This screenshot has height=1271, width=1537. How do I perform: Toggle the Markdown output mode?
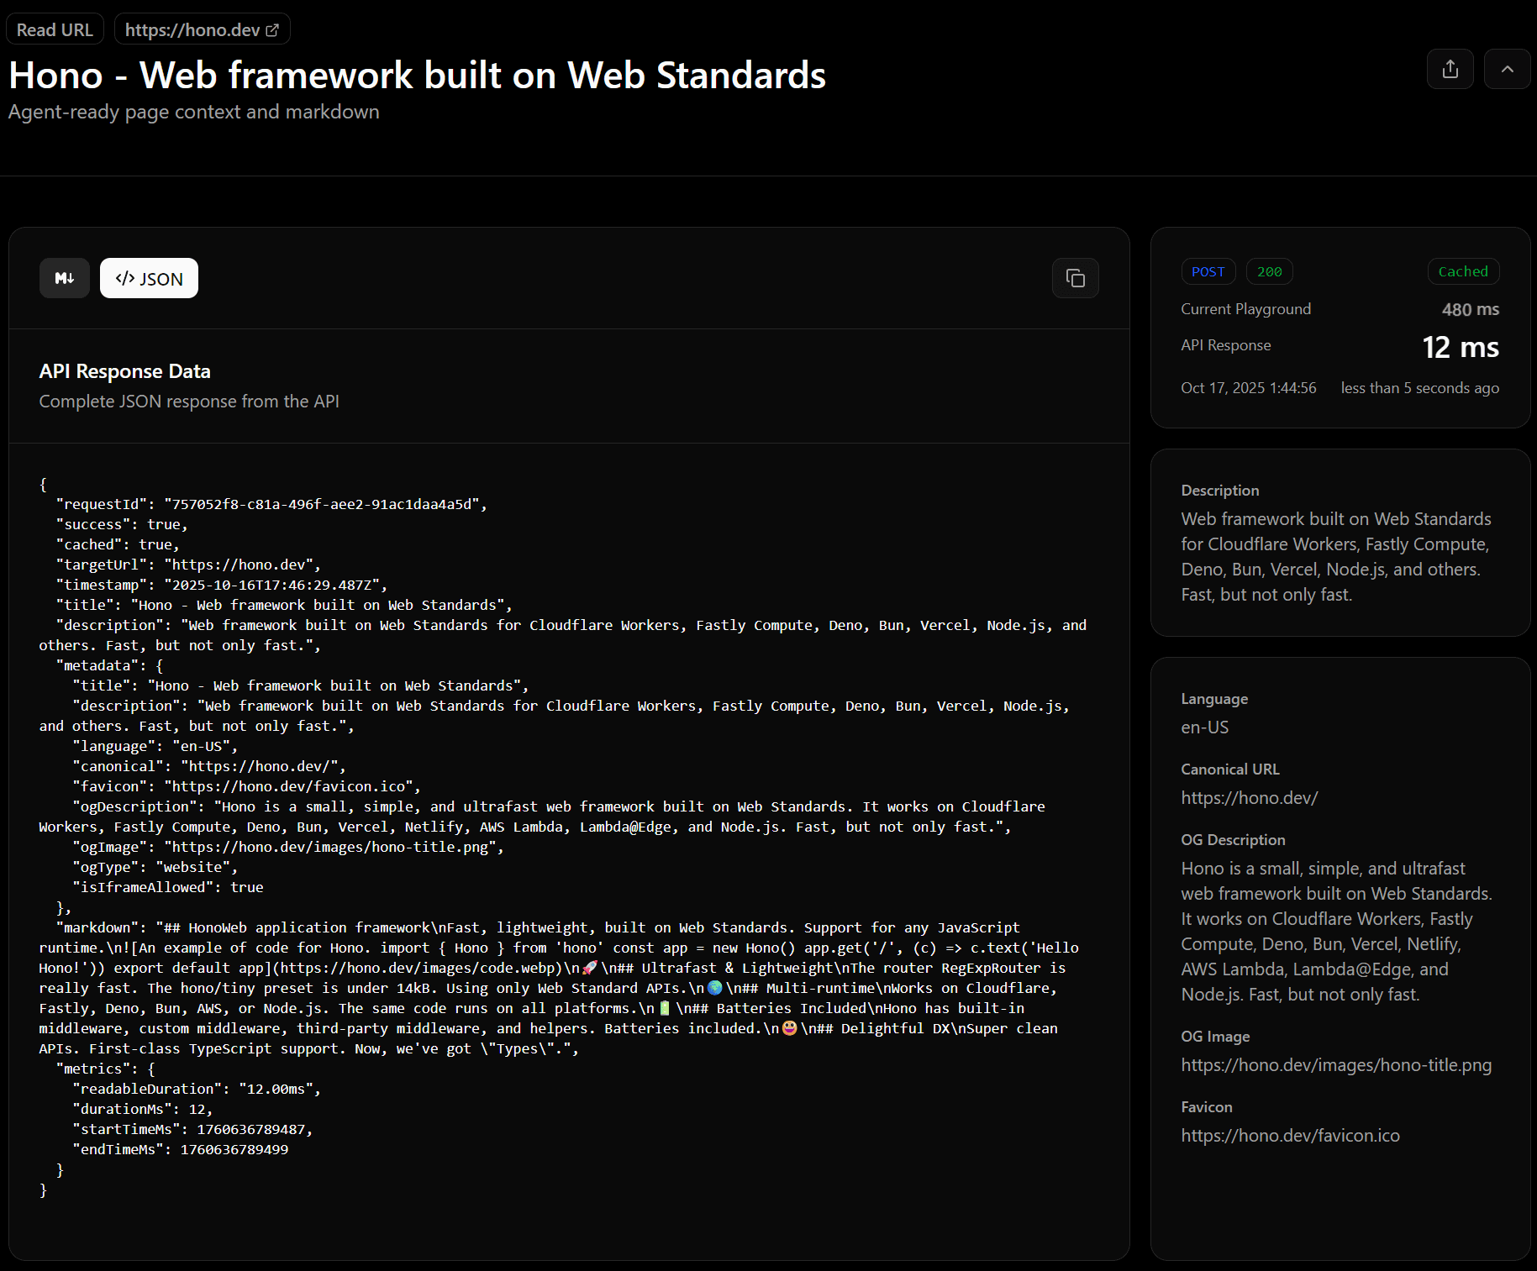(x=64, y=278)
